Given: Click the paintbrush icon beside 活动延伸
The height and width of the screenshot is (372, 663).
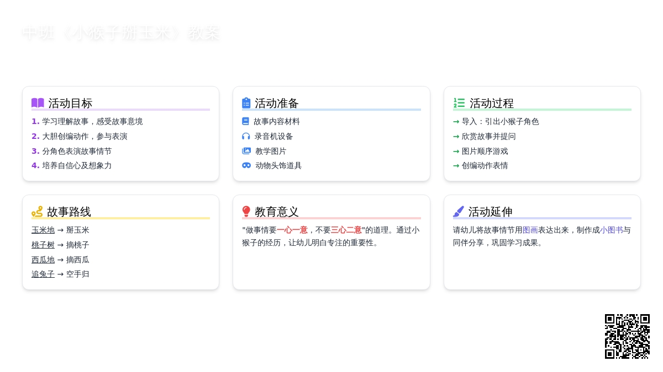Looking at the screenshot, I should [459, 212].
